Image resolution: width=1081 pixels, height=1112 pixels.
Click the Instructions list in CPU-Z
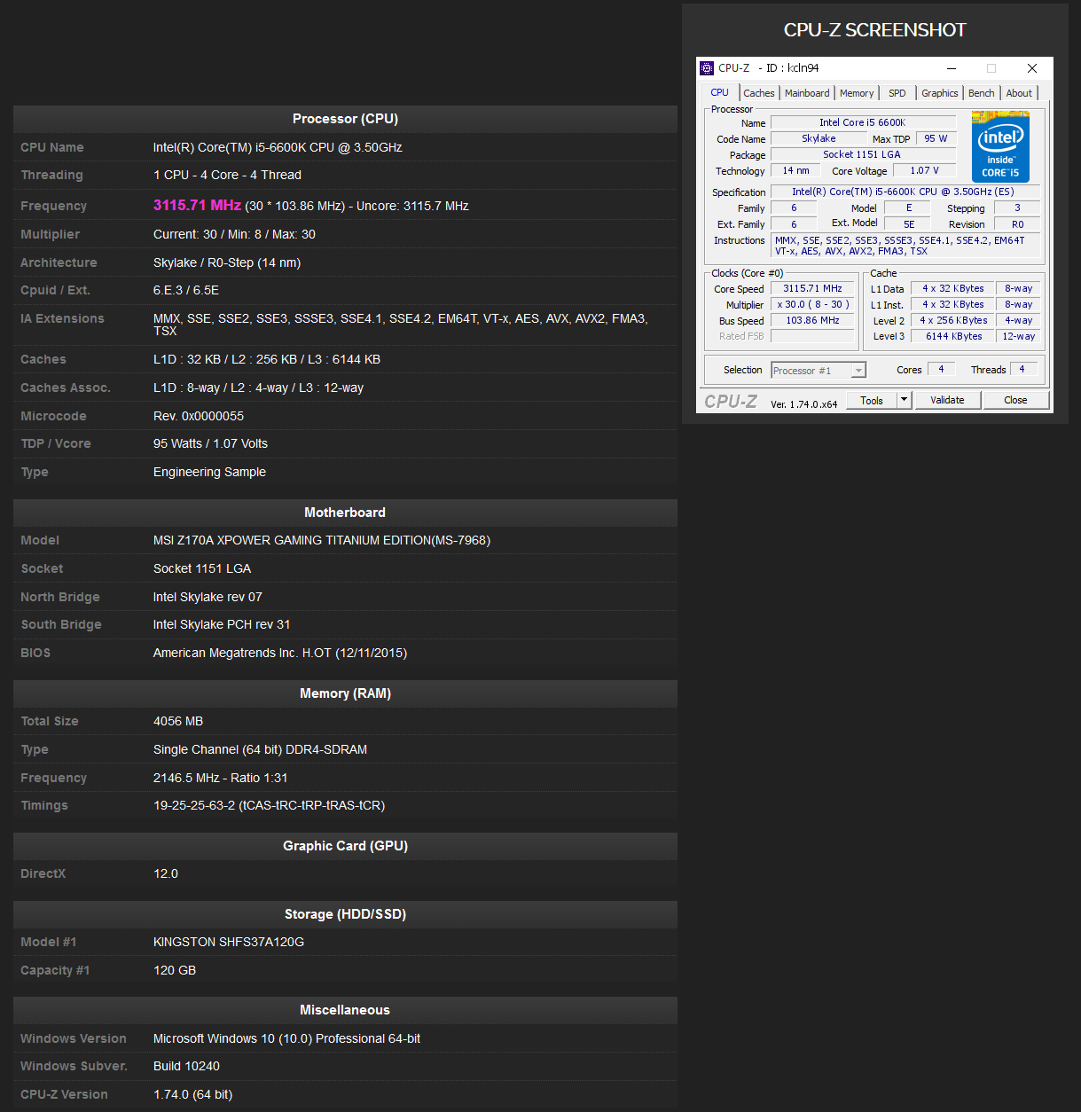[905, 246]
